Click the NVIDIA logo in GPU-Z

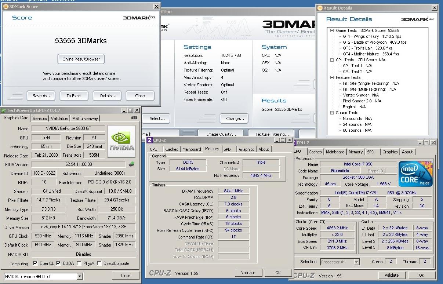pyautogui.click(x=122, y=142)
